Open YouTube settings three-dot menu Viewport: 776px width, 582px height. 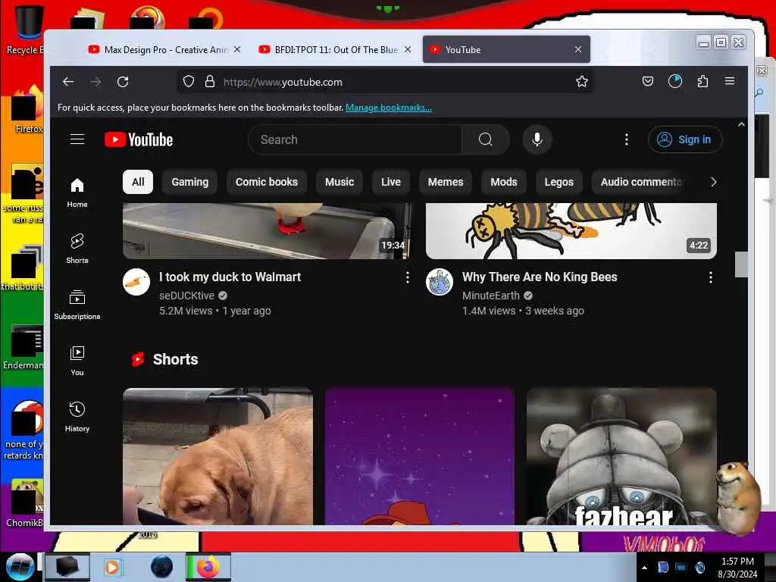tap(627, 139)
